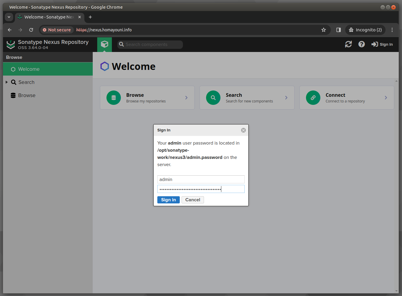
Task: Bookmark this page with star icon
Action: pyautogui.click(x=324, y=30)
